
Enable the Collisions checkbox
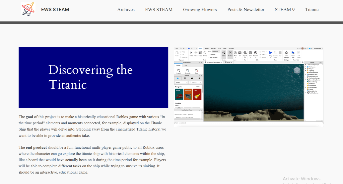click(x=209, y=55)
